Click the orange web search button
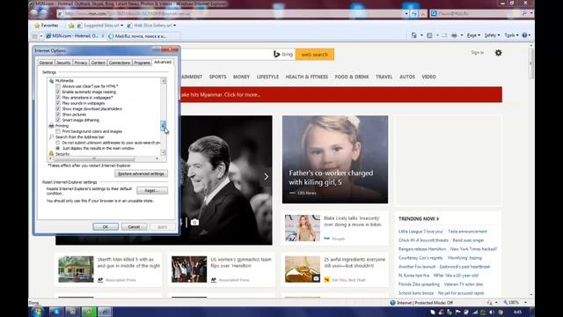 point(315,55)
